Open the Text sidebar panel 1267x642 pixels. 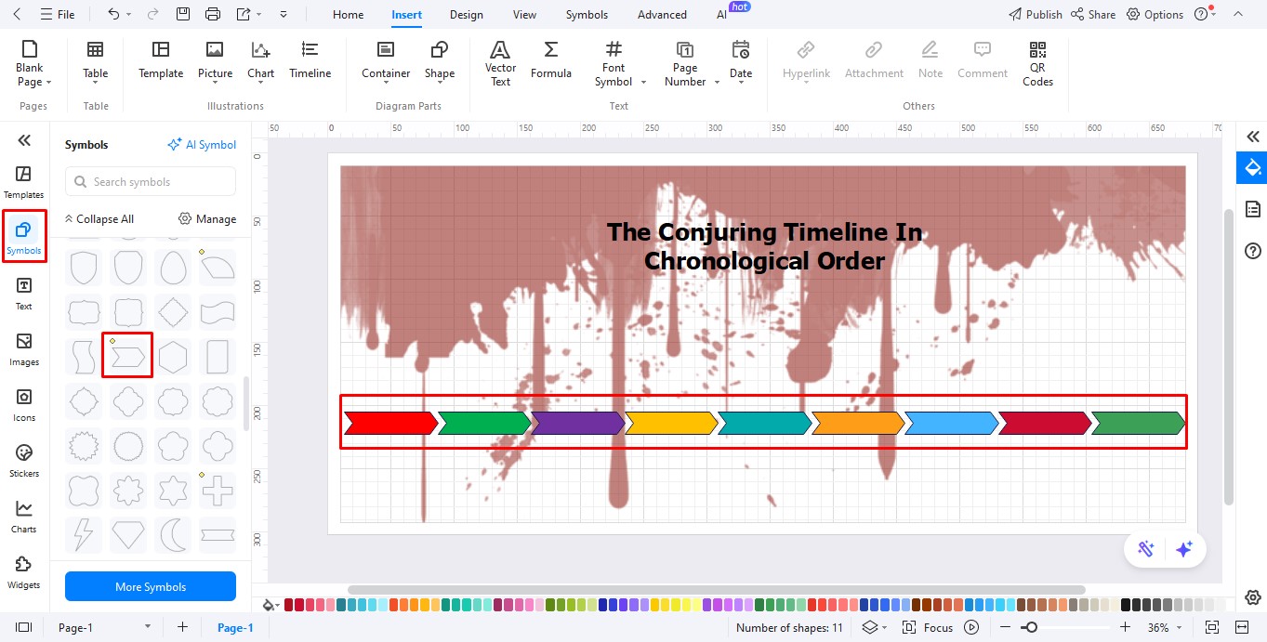coord(24,294)
